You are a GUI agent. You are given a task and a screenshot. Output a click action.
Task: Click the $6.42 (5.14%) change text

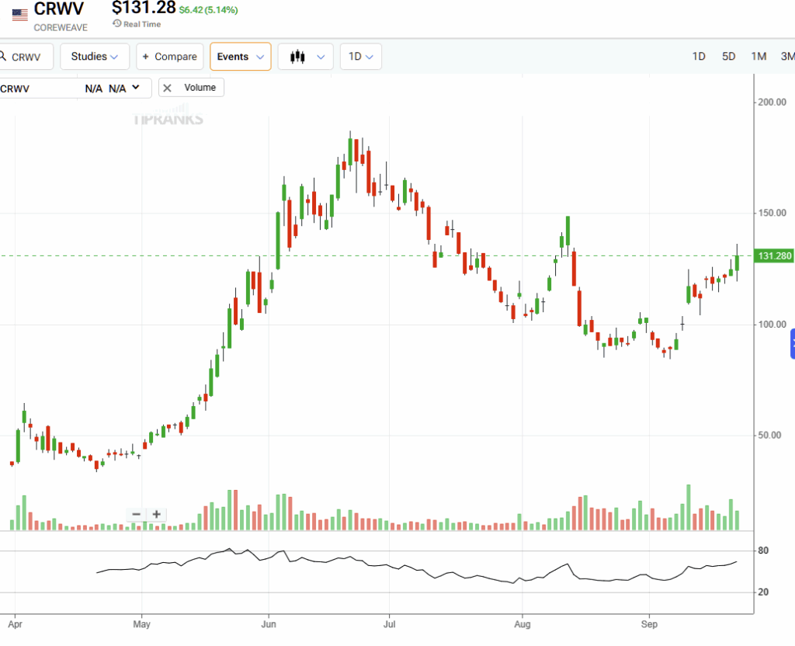click(208, 9)
